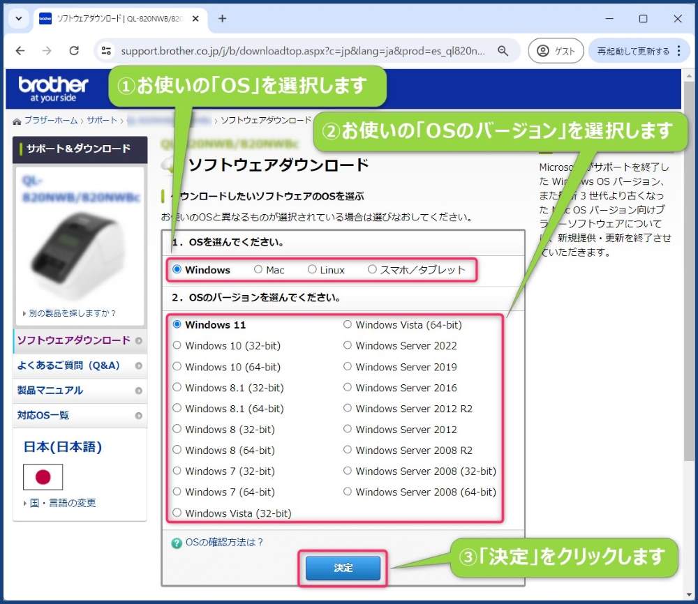Image resolution: width=698 pixels, height=604 pixels.
Task: Select スマホ/タブレット radio button
Action: (x=372, y=269)
